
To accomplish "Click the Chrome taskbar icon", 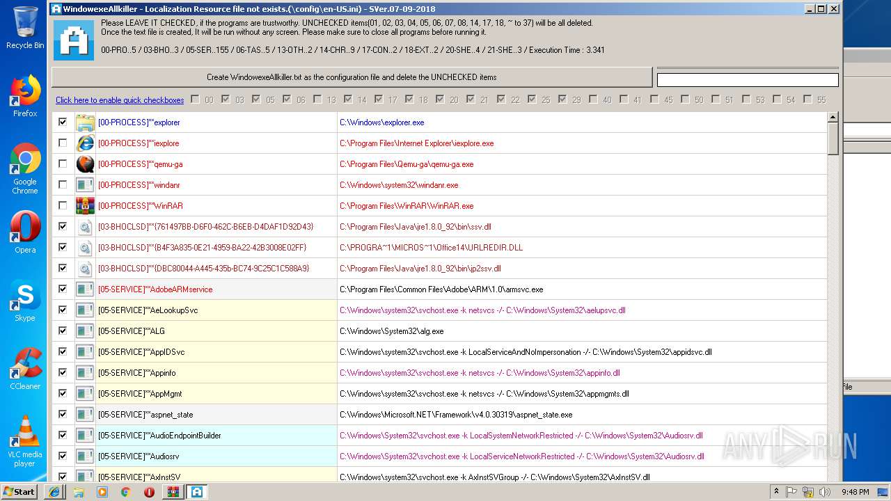I will tap(125, 492).
